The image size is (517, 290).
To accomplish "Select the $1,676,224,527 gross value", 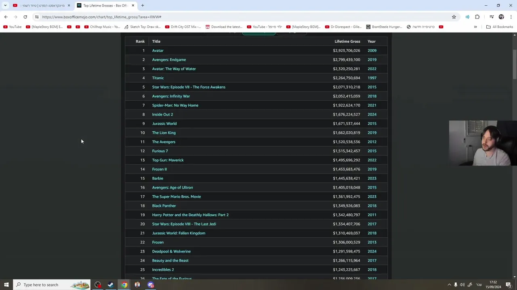I will pos(347,114).
